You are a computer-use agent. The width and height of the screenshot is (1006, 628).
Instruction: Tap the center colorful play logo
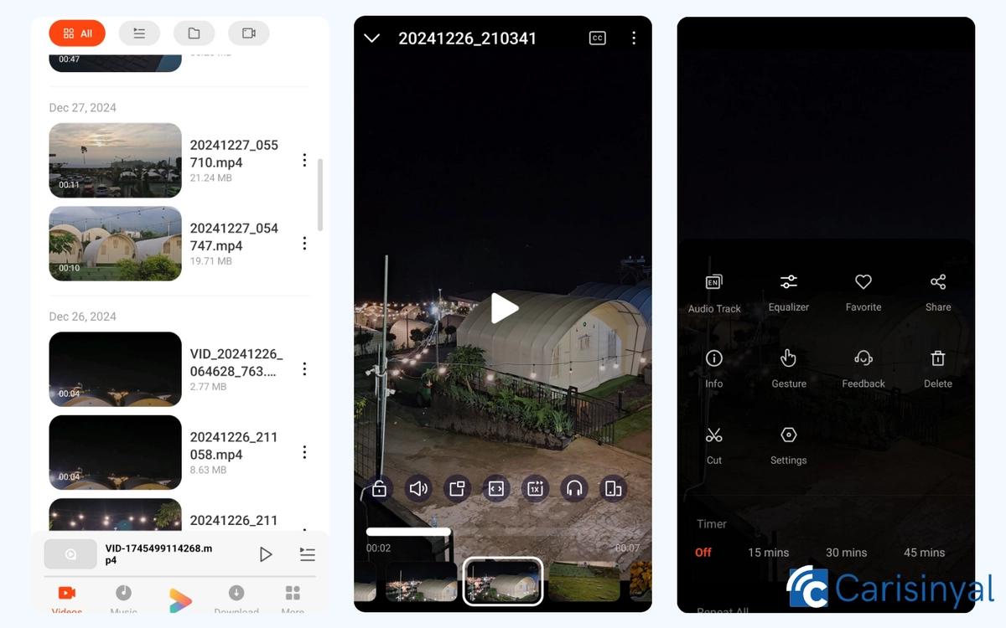tap(180, 600)
